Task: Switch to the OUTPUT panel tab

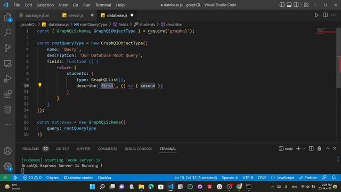Action: 63,149
